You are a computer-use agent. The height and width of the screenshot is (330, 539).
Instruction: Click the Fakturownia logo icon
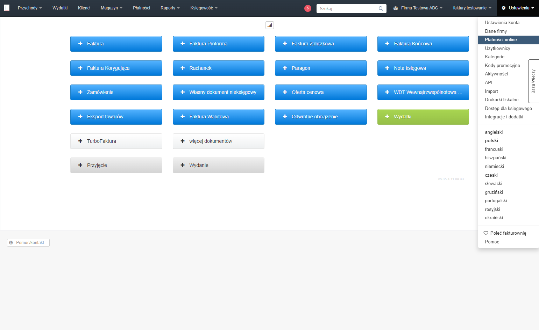click(6, 8)
